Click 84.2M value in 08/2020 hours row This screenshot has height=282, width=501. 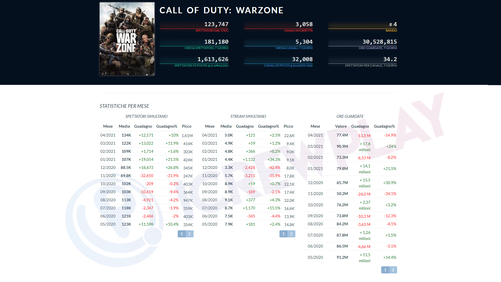[x=342, y=224]
